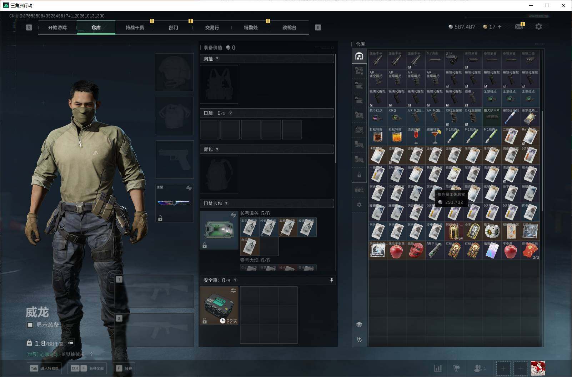Toggle the 显示装备 checkbox
This screenshot has height=377, width=572.
point(30,325)
